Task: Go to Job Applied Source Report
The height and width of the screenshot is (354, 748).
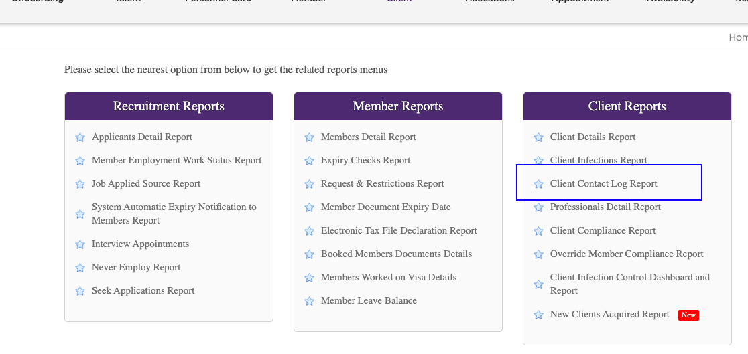Action: pyautogui.click(x=146, y=183)
